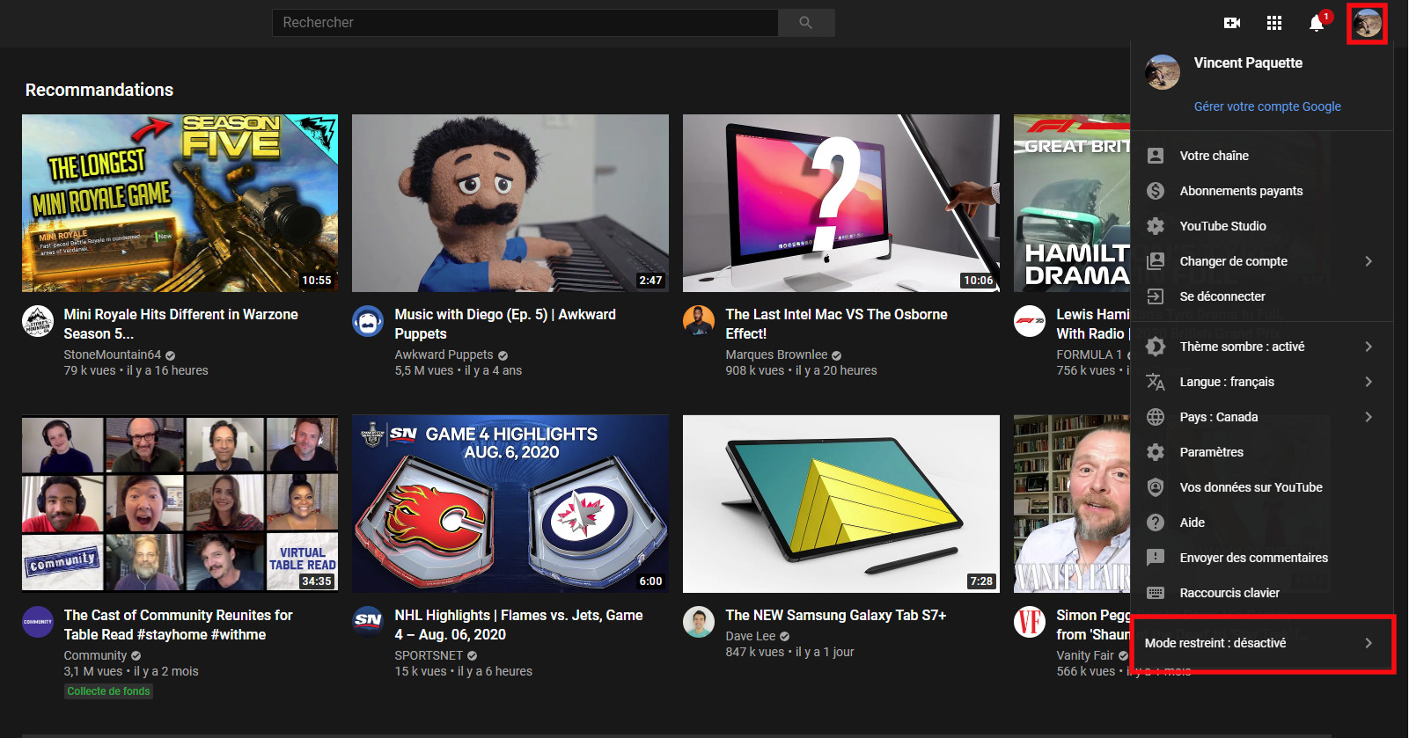Expand the Thème sombre chevron
The image size is (1409, 738).
coord(1369,347)
